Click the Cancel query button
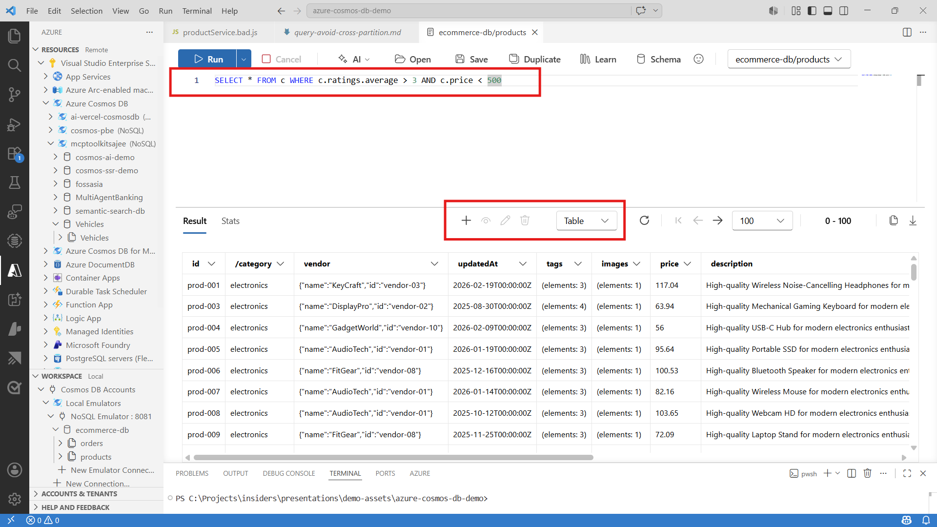Screen dimensions: 937x527 (282, 59)
